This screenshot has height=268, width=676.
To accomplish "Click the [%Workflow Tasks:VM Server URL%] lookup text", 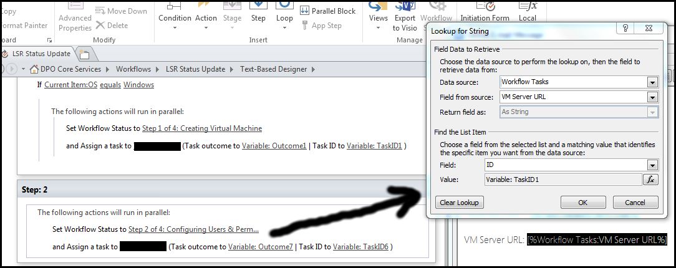I will (597, 240).
